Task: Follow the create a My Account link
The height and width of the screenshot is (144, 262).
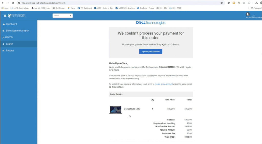Action: point(164,84)
